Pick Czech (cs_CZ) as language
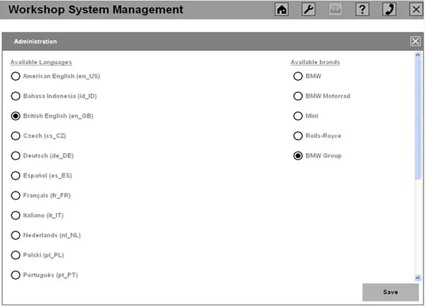This screenshot has height=306, width=425. coord(16,135)
